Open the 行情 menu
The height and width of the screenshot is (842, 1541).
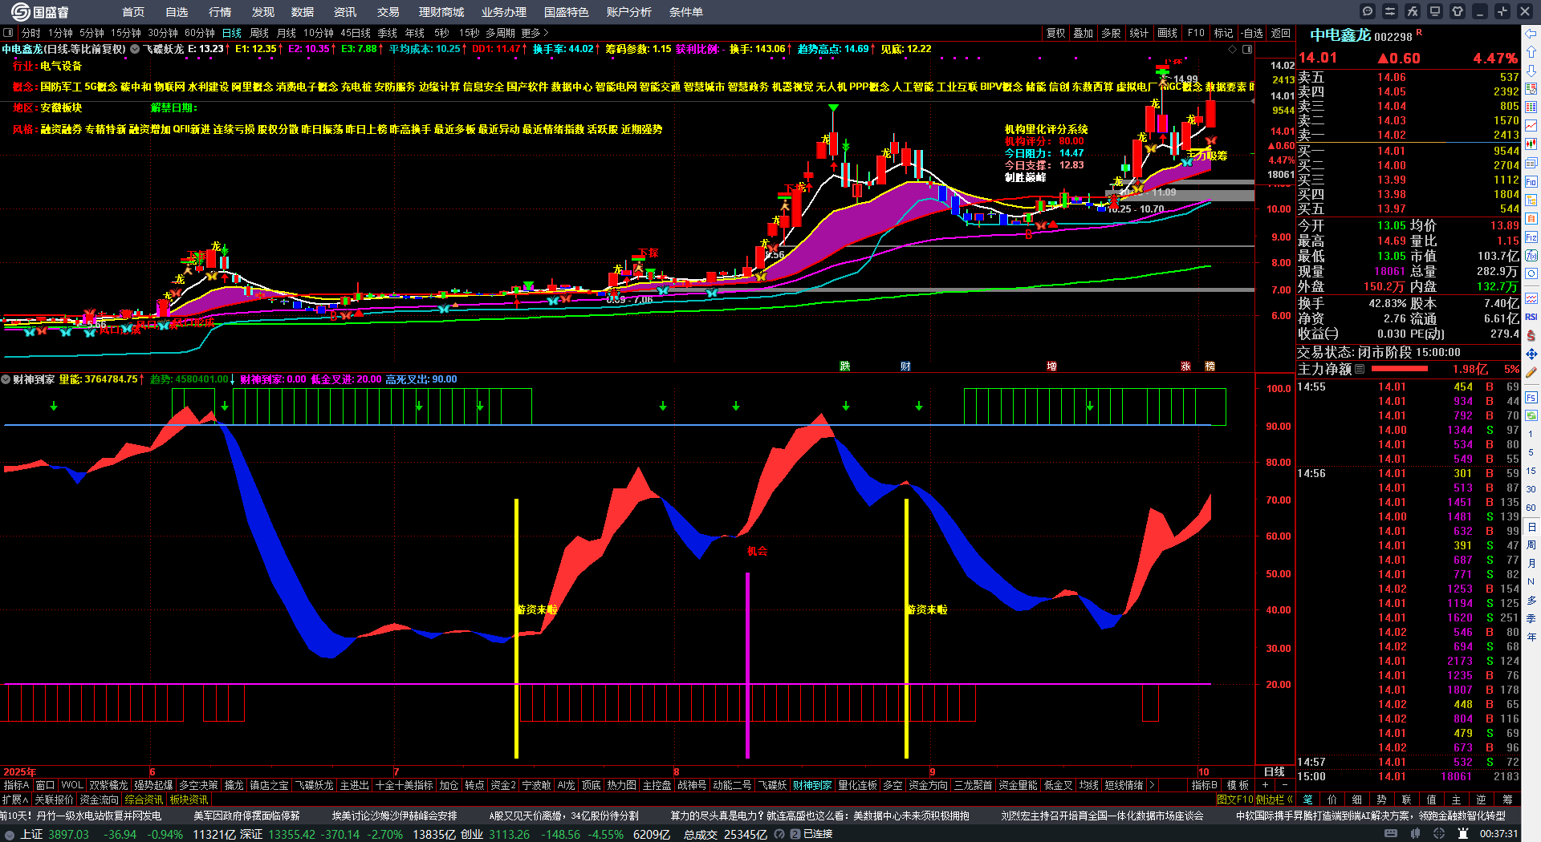coord(220,12)
